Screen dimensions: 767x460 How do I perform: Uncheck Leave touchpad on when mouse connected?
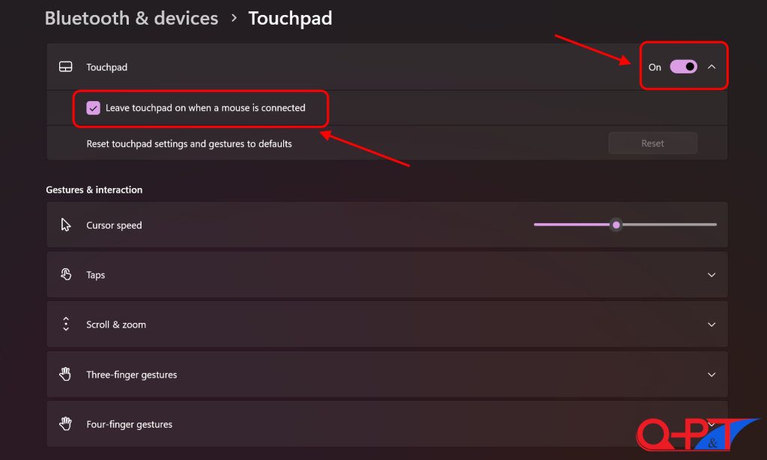tap(94, 108)
